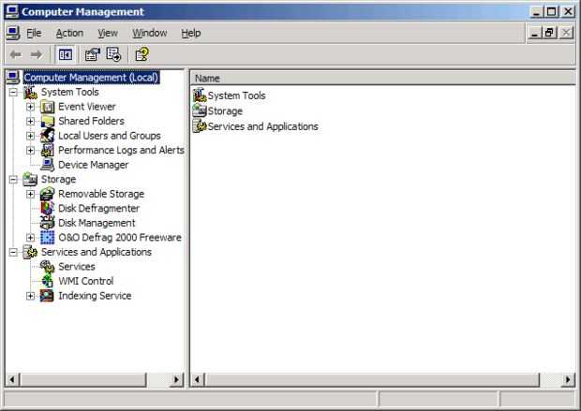581x411 pixels.
Task: Click the WMI Control icon
Action: 48,281
